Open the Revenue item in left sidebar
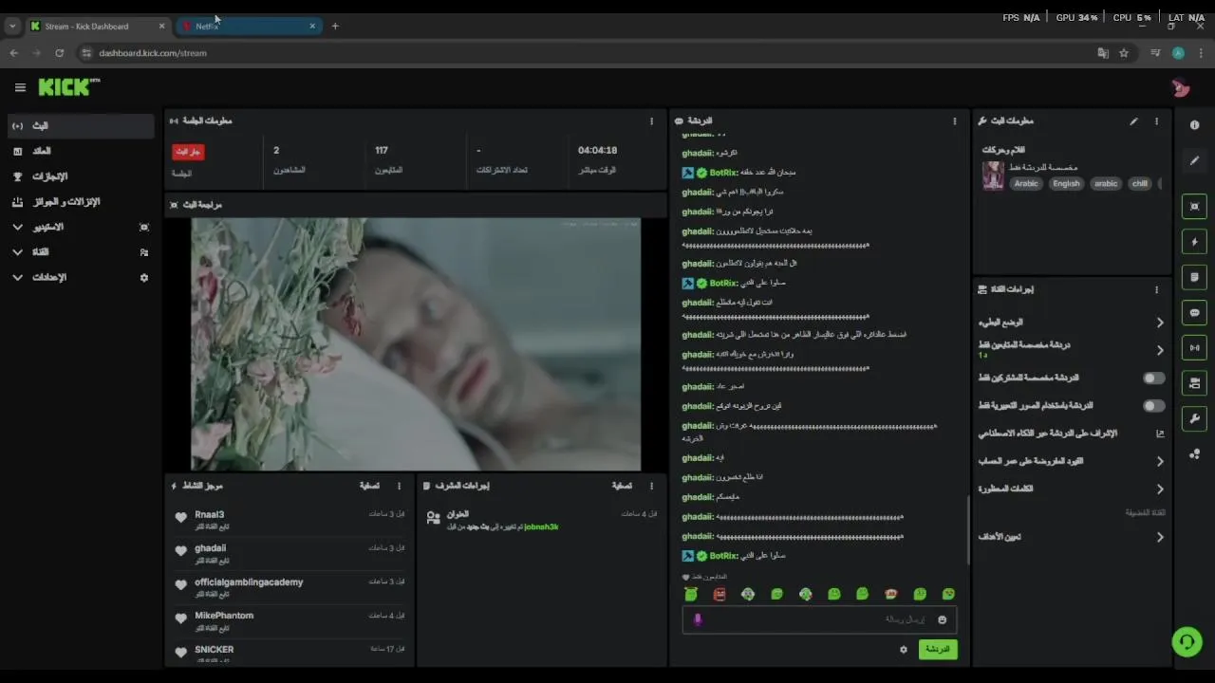This screenshot has height=683, width=1215. pos(81,151)
